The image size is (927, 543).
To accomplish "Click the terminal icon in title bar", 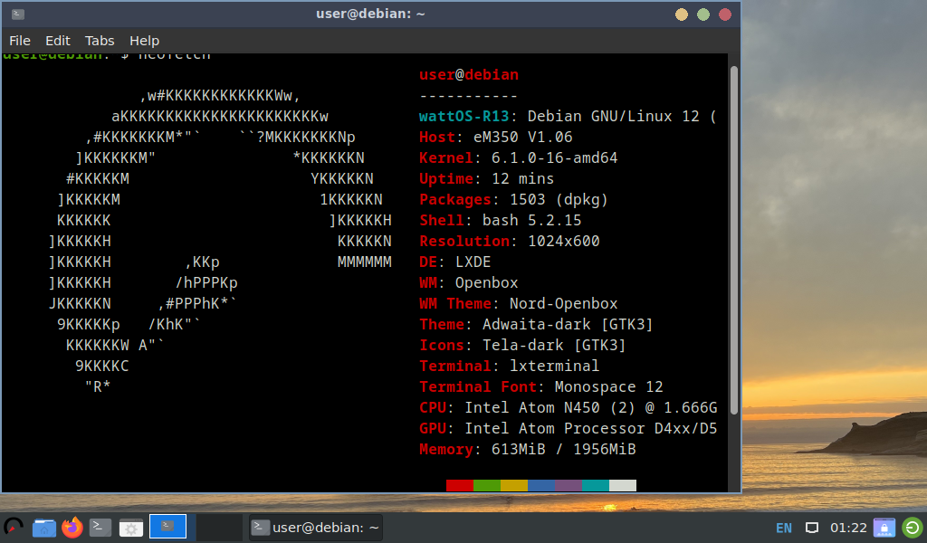I will (x=18, y=14).
